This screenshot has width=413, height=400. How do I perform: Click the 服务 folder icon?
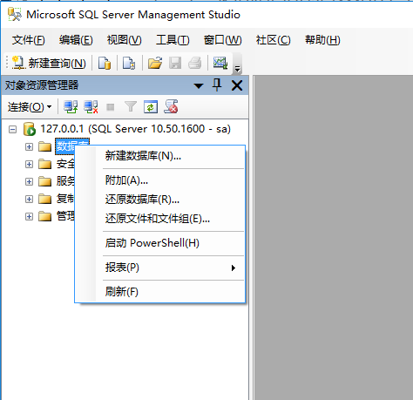point(44,181)
